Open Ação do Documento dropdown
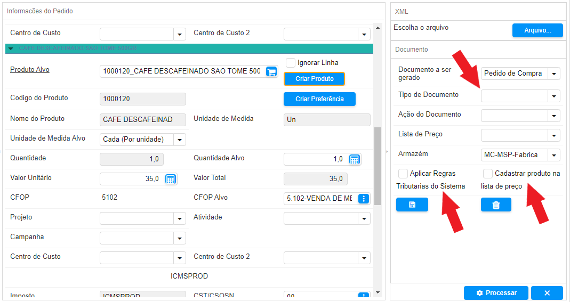Image resolution: width=570 pixels, height=302 pixels. (x=553, y=116)
